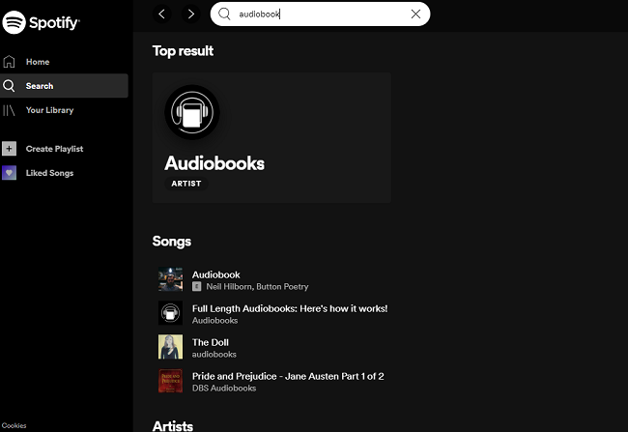Click Liked Songs label

[x=49, y=173]
